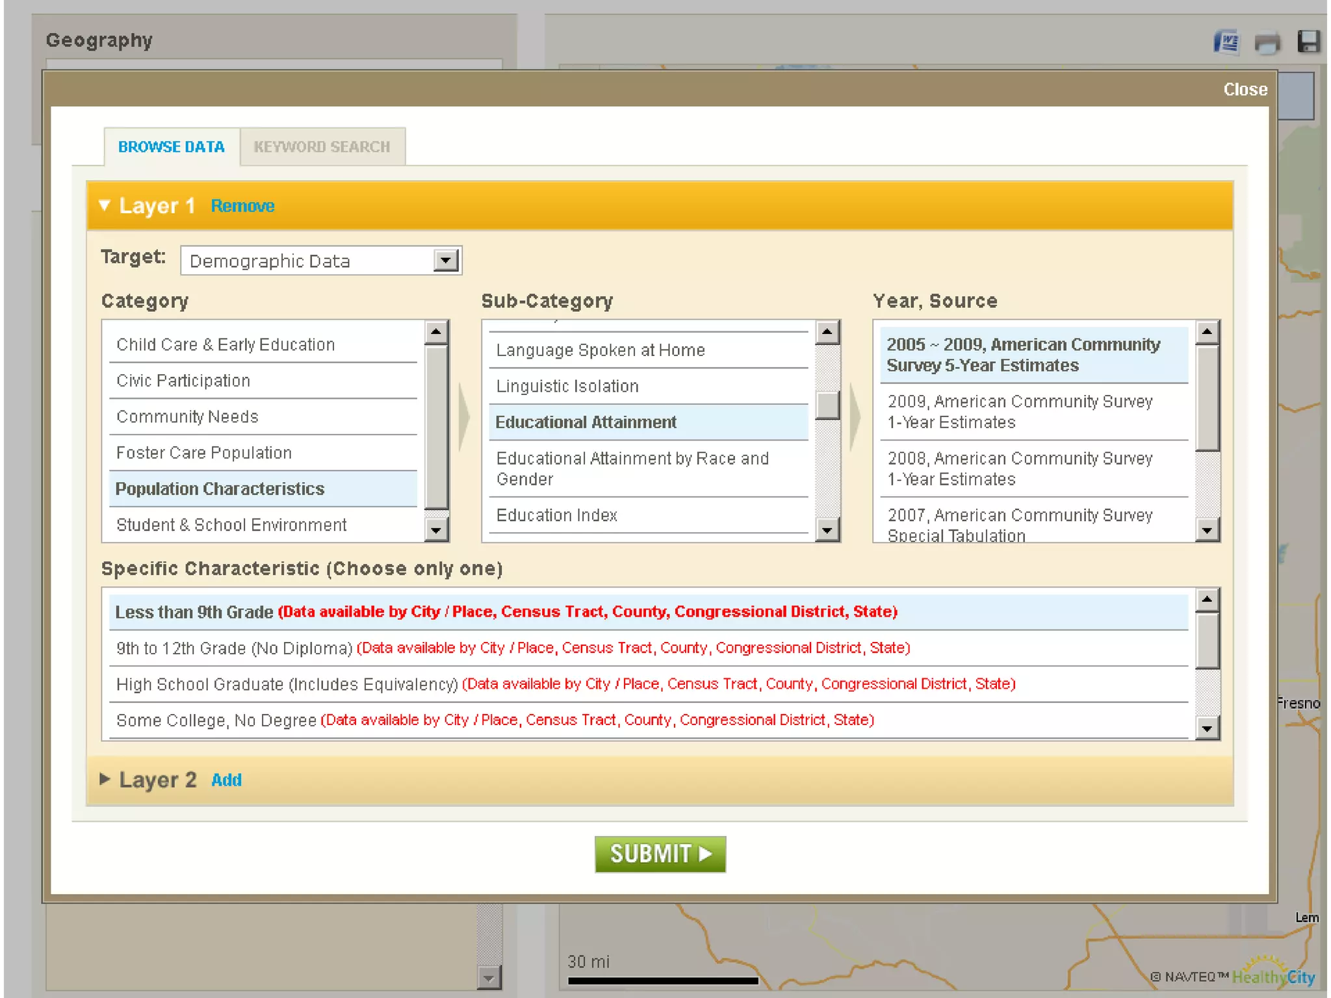Screen dimensions: 1331x998
Task: Click the Remove link for Layer 1
Action: 242,206
